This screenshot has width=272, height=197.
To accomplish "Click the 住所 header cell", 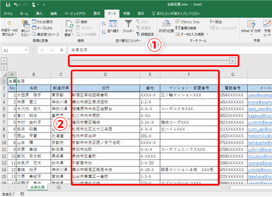I will pyautogui.click(x=106, y=88).
